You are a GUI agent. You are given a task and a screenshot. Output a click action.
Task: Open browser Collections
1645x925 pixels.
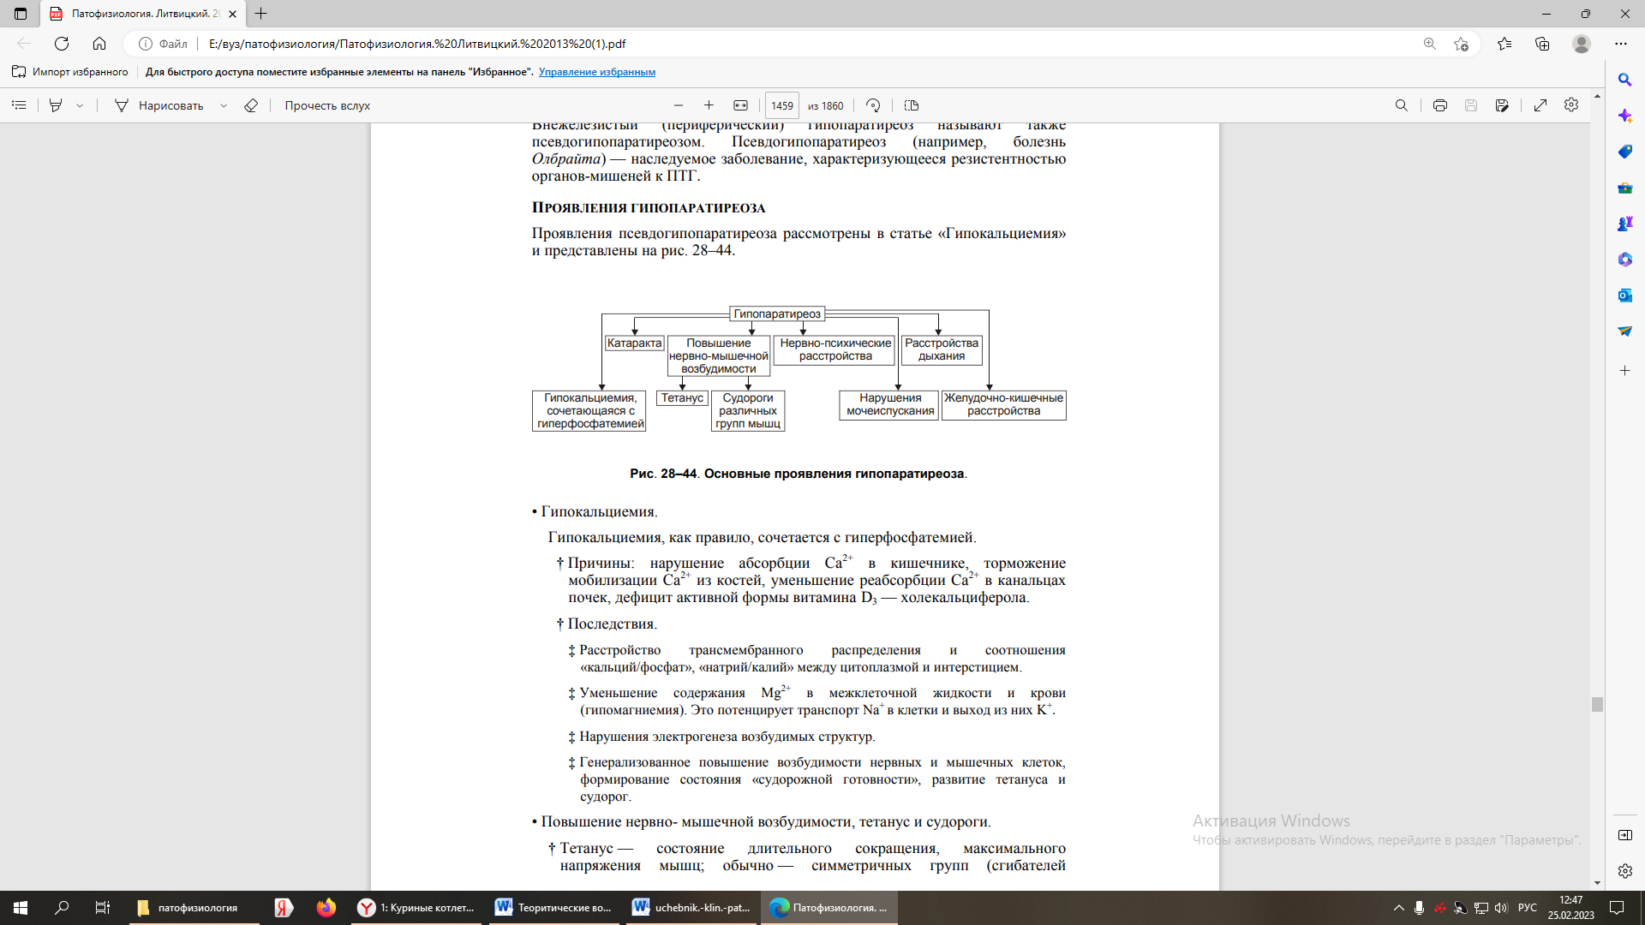(1543, 44)
